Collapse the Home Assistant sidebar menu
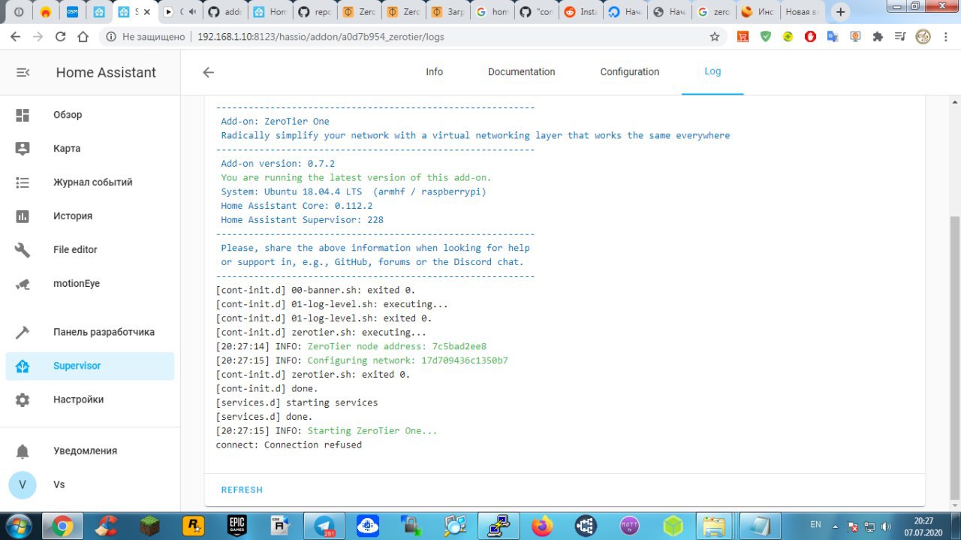Image resolution: width=961 pixels, height=540 pixels. click(x=23, y=72)
